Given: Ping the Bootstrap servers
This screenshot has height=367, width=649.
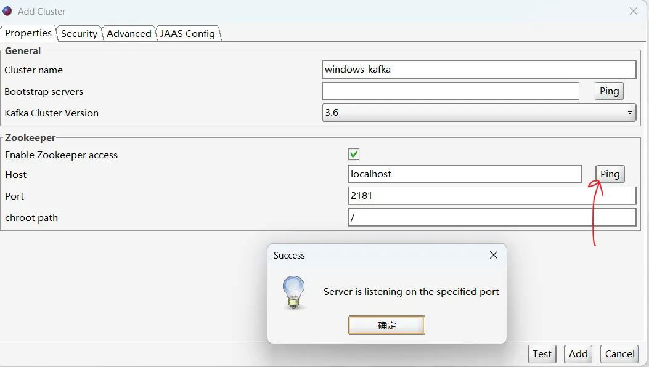Looking at the screenshot, I should click(610, 91).
